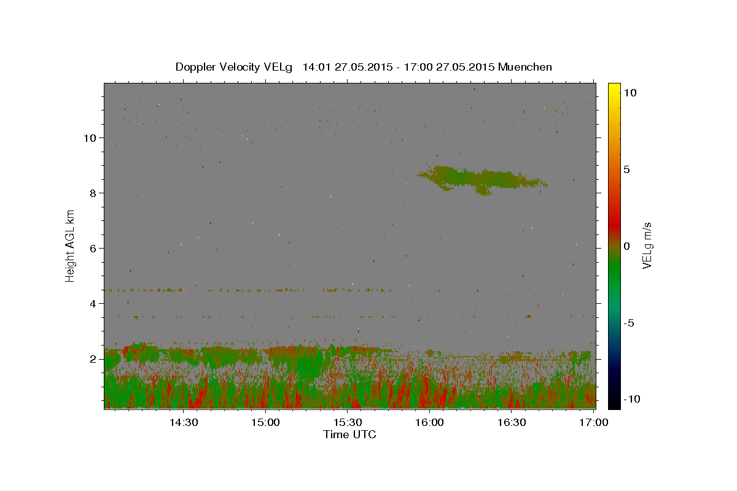Click the 14:30 time tick label

pos(183,422)
